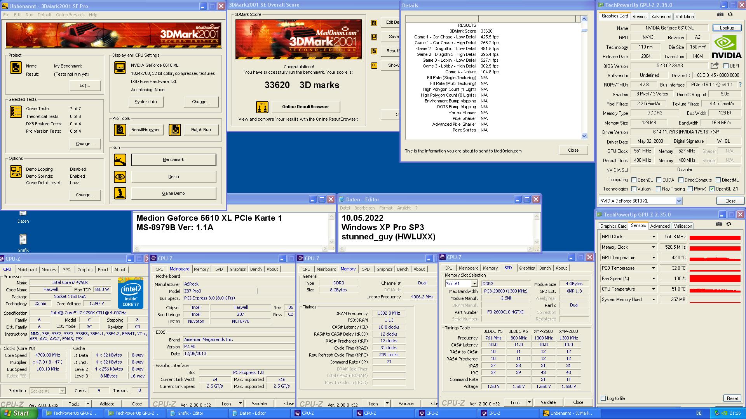The width and height of the screenshot is (746, 419).
Task: Open the Slot #1 memory slot dropdown
Action: click(474, 284)
